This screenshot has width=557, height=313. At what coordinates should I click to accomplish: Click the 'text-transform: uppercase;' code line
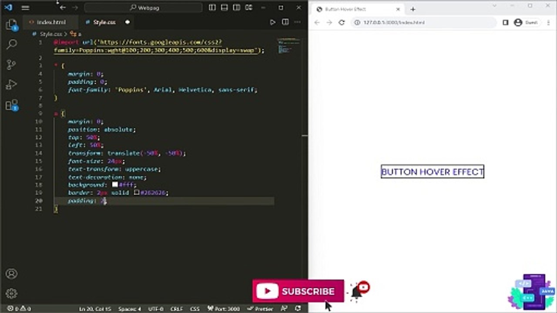tap(114, 169)
